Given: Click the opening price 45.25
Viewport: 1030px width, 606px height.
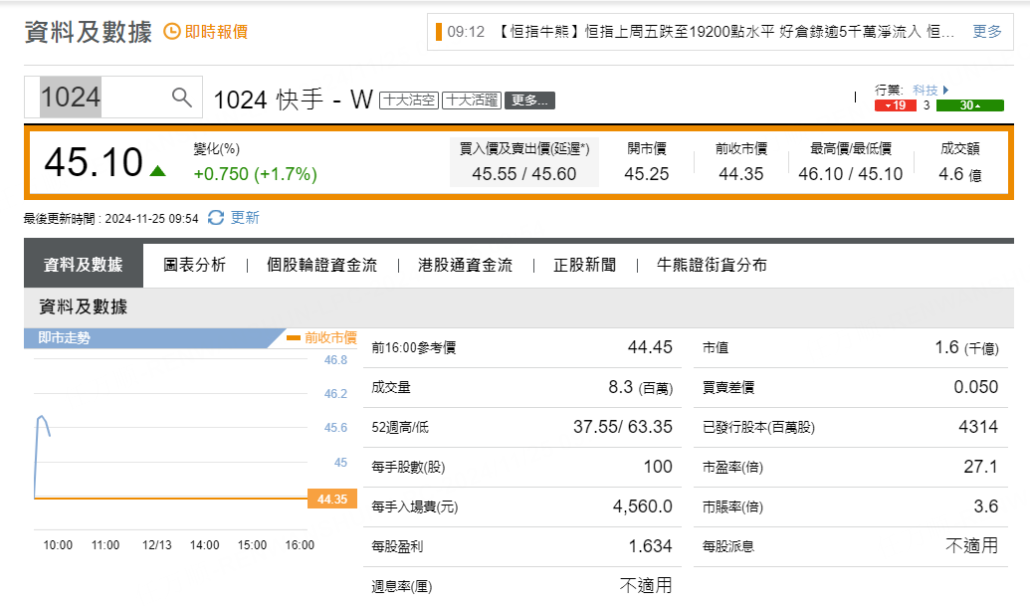Looking at the screenshot, I should coord(647,174).
